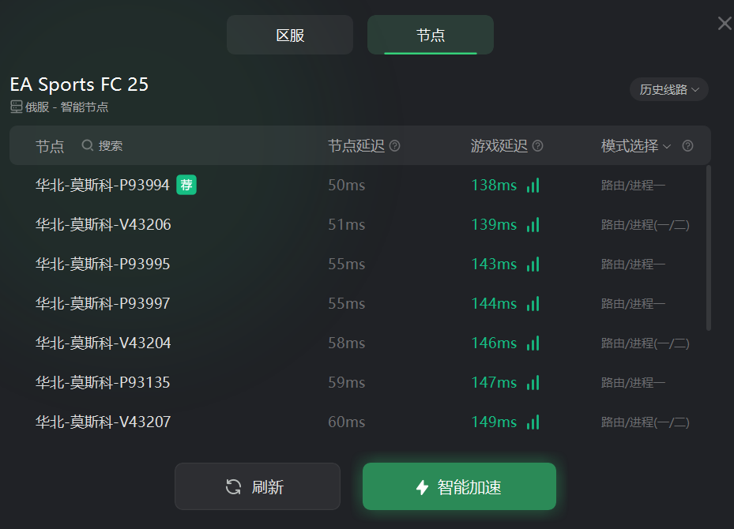Start 智能加速 smart acceleration

point(459,486)
